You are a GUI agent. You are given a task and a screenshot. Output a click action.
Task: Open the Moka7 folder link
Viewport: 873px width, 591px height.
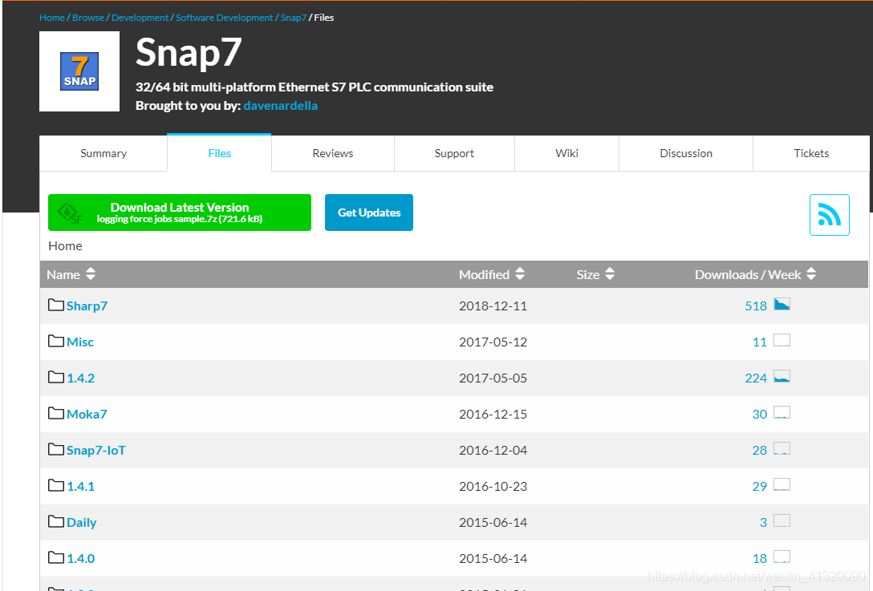87,415
